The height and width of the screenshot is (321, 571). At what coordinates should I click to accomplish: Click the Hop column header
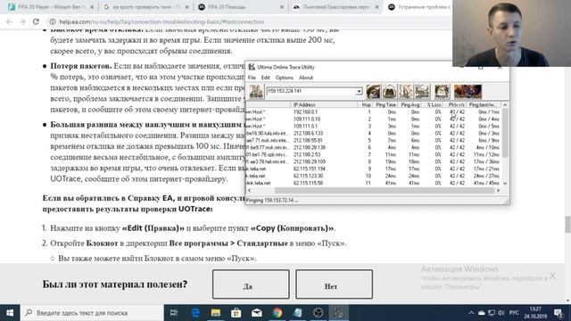(x=365, y=105)
